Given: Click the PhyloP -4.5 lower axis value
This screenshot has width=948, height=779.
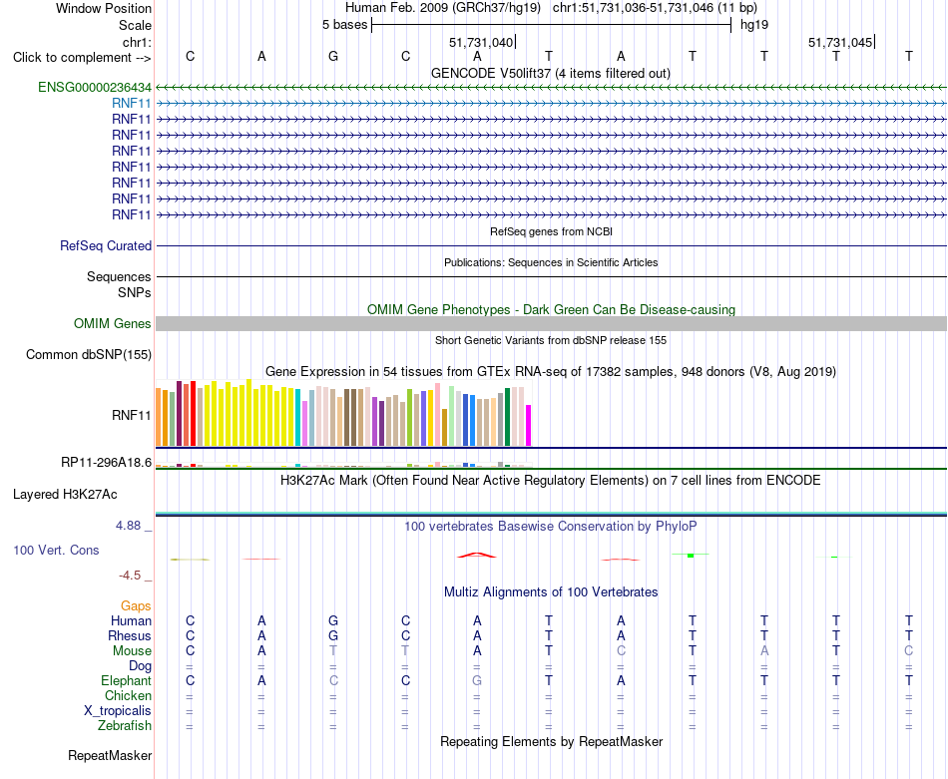Looking at the screenshot, I should [x=130, y=576].
